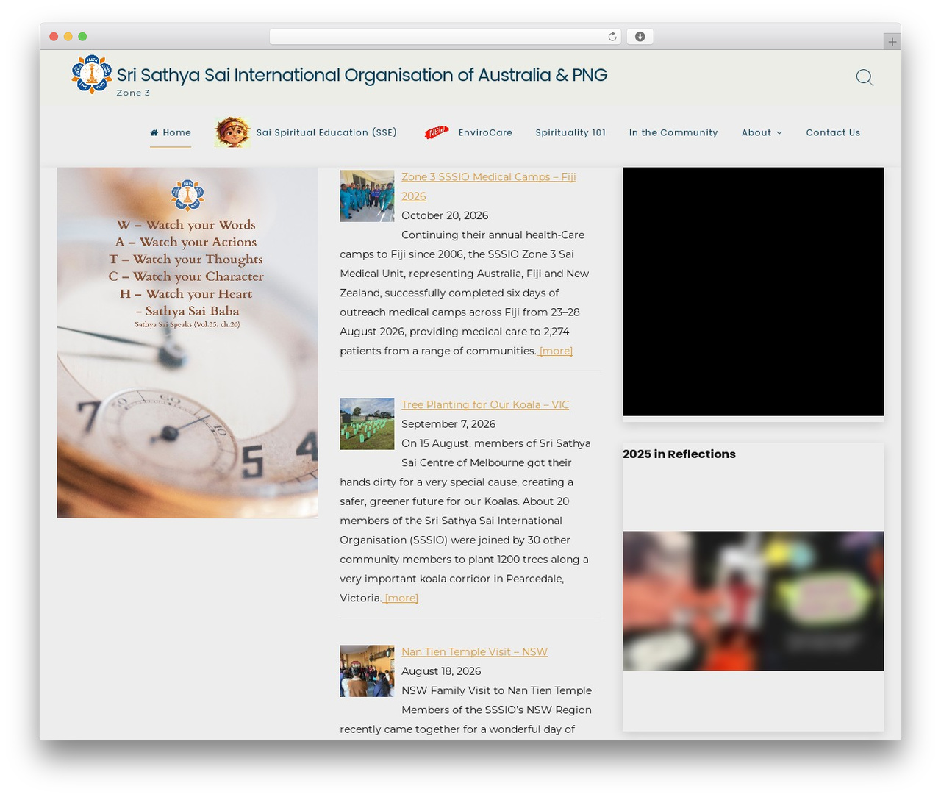Screen dimensions: 941x797
Task: Open Sai Spiritual Education (SSE) menu
Action: (326, 133)
